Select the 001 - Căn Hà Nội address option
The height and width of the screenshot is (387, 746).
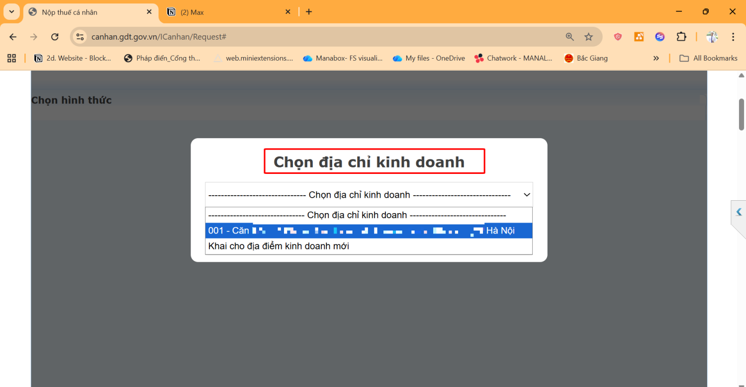click(x=369, y=231)
